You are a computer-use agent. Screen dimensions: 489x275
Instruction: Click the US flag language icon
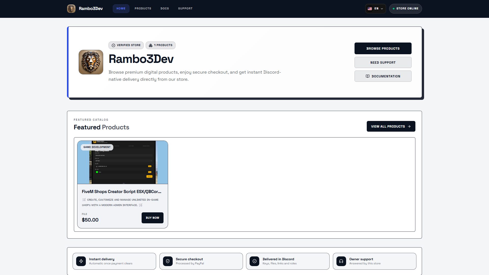click(370, 9)
